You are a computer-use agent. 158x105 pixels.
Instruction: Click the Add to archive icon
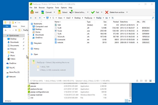tap(32, 12)
